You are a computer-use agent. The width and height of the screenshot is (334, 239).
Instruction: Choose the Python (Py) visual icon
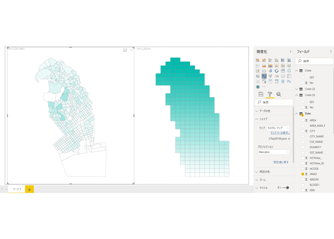[289, 81]
